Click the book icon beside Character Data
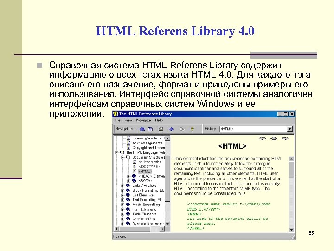Screen dimensions: 334x251 [x=128, y=218]
